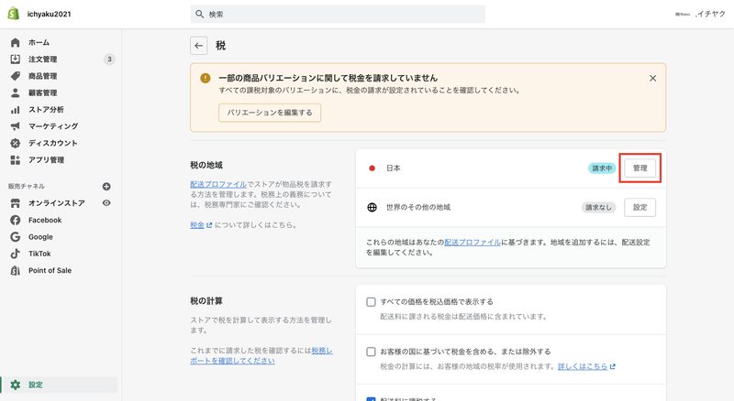This screenshot has height=401, width=734.
Task: Click the ichyaku2021 store name
Action: click(50, 14)
